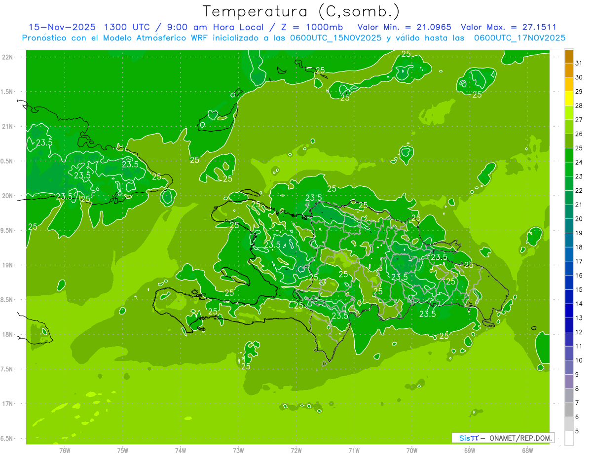
Task: Click the '75W' longitude axis label
Action: click(x=123, y=451)
